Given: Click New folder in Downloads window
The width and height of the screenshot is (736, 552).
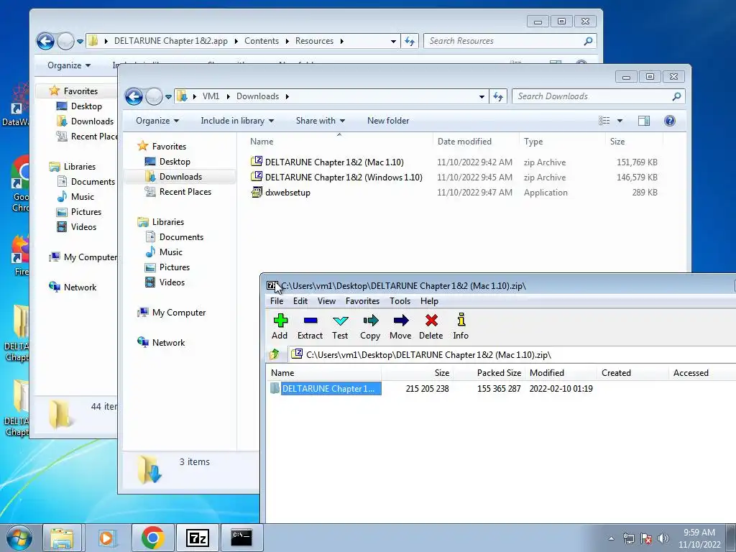Looking at the screenshot, I should pos(387,121).
